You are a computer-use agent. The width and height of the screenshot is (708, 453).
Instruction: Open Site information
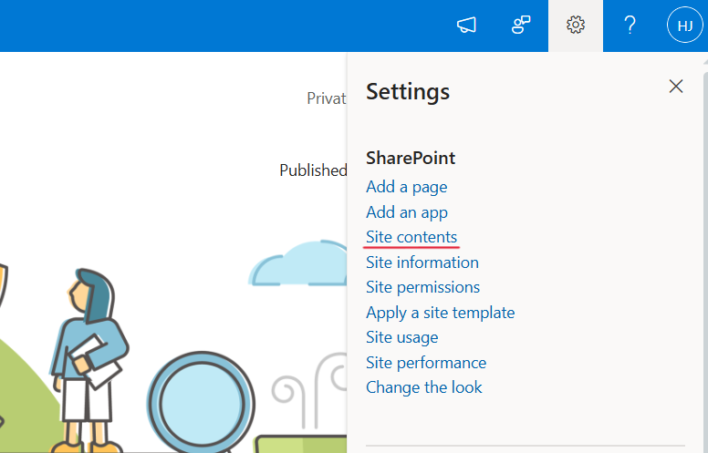click(422, 263)
